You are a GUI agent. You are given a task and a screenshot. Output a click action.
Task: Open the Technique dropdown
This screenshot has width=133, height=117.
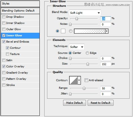coord(77,47)
